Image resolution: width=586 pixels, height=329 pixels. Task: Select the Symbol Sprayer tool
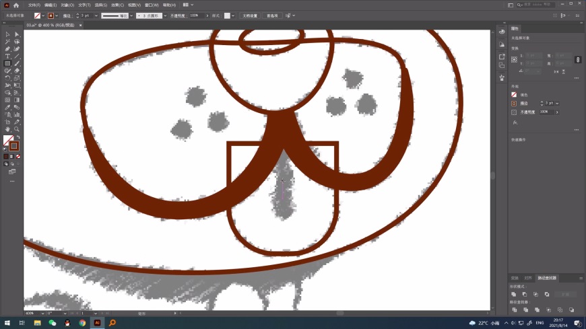[x=7, y=114]
